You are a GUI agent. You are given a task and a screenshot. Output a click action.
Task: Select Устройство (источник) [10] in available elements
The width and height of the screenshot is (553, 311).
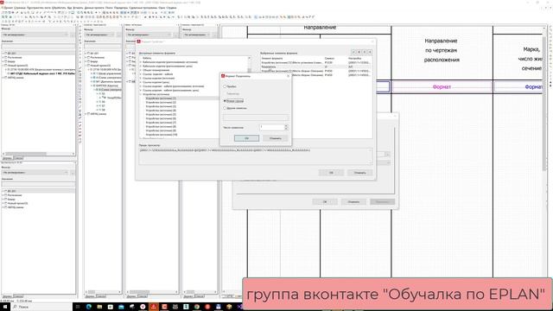(162, 135)
